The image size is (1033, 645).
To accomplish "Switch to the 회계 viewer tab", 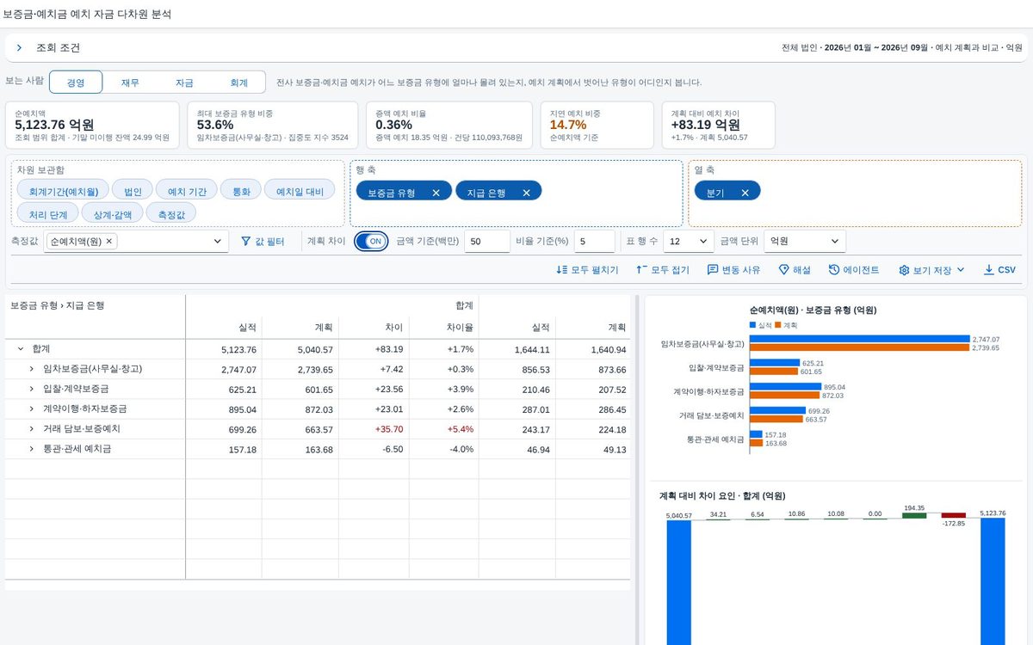I will pos(238,83).
